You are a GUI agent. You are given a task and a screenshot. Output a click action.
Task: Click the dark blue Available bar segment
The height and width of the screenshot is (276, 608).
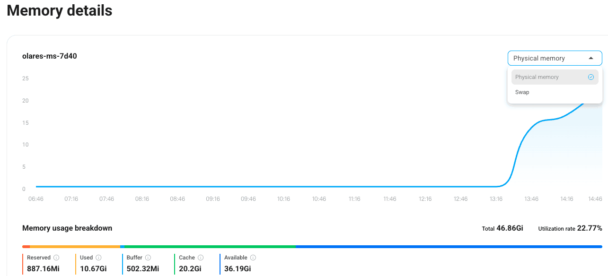coord(449,246)
